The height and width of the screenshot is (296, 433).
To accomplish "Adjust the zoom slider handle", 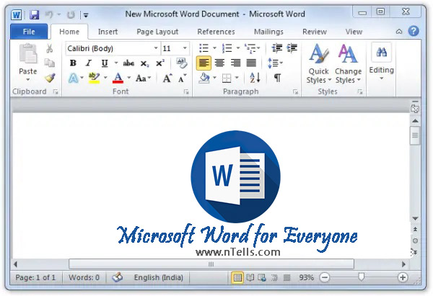I will [361, 277].
